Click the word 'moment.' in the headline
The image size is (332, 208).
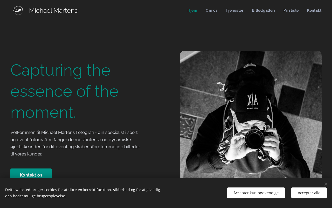pyautogui.click(x=43, y=112)
